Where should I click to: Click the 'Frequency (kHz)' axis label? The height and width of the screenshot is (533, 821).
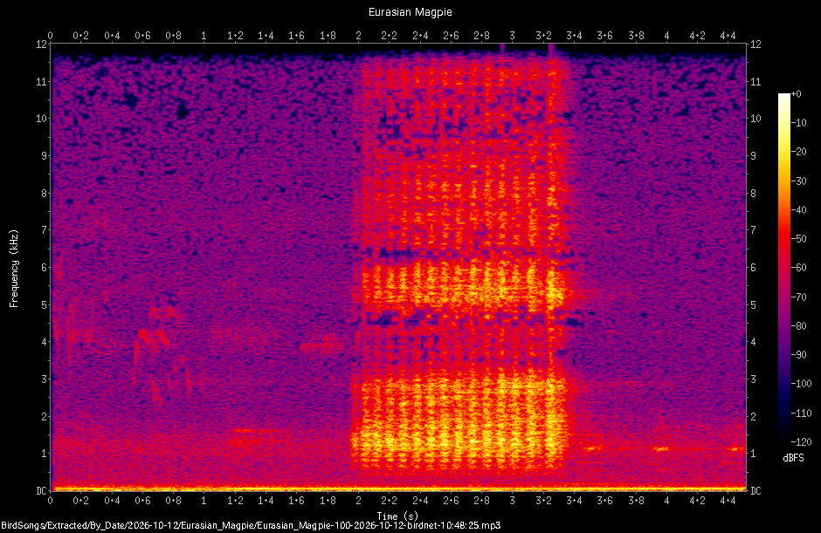point(14,269)
